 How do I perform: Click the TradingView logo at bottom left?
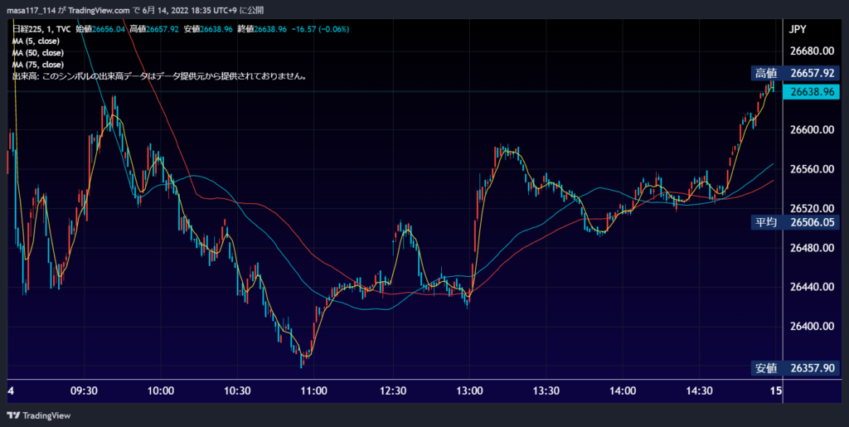(38, 415)
